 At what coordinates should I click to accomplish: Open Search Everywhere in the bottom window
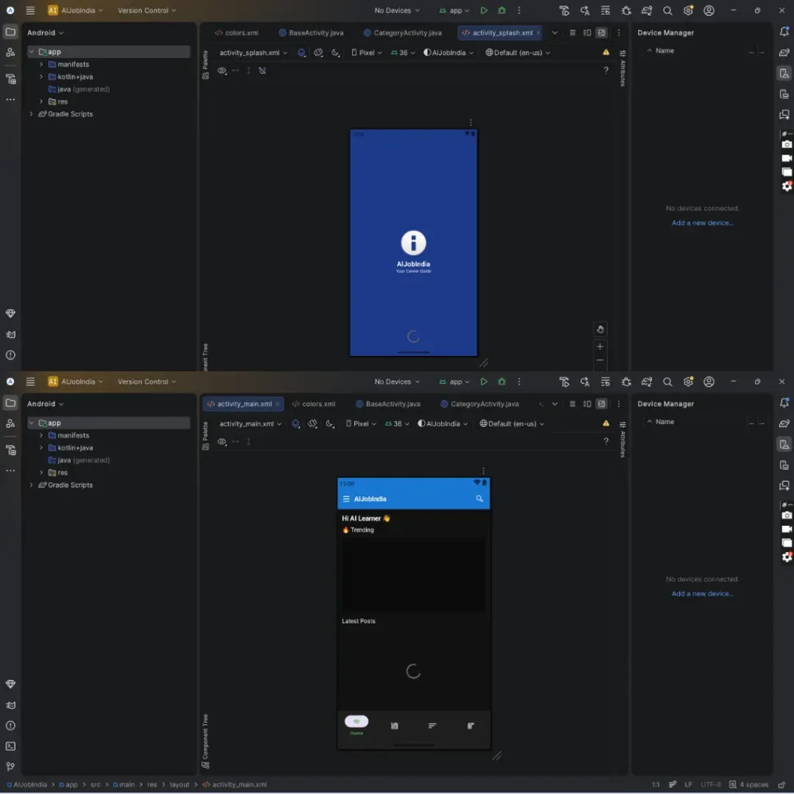pyautogui.click(x=668, y=381)
